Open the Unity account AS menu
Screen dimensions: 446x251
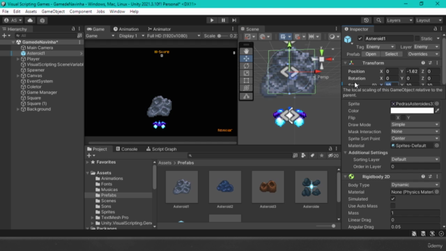pyautogui.click(x=13, y=20)
